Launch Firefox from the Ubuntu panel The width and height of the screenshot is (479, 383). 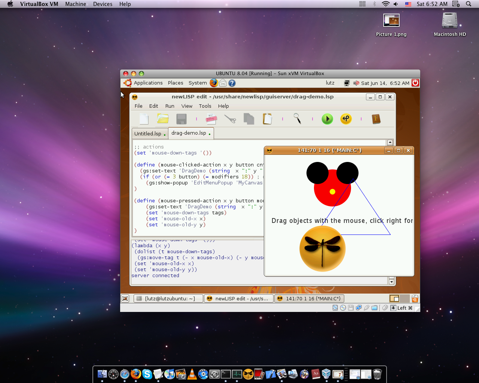214,83
